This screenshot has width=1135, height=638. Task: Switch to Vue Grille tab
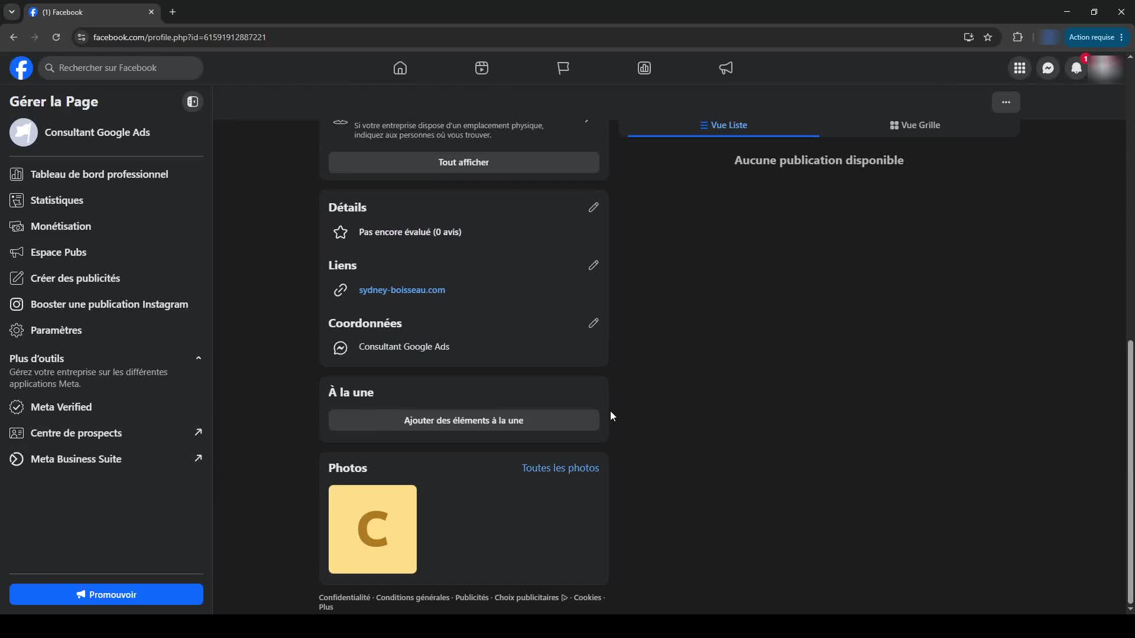coord(915,125)
